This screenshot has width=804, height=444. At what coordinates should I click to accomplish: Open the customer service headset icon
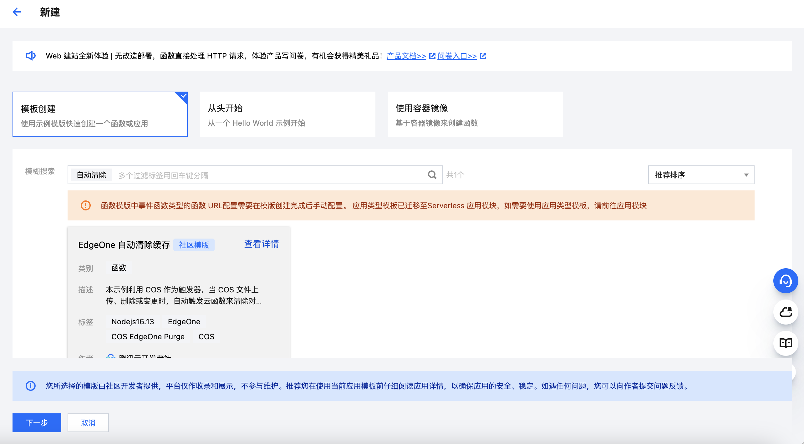click(x=785, y=281)
